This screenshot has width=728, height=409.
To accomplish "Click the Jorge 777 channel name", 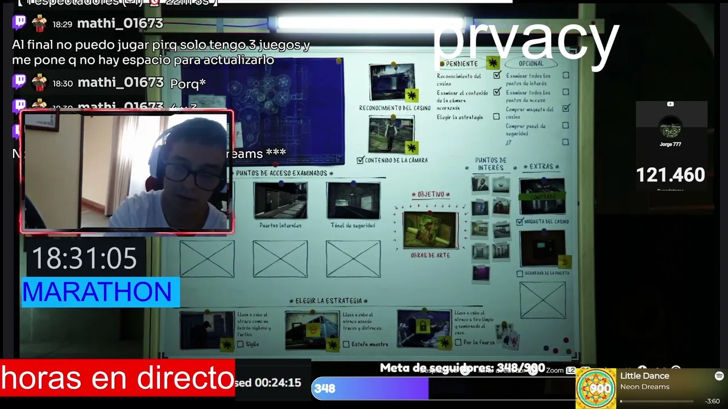I will tap(671, 144).
